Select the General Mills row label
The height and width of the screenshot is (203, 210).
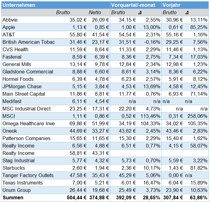(17, 64)
